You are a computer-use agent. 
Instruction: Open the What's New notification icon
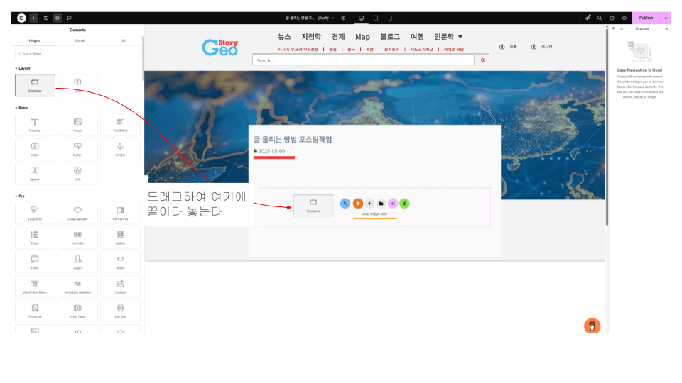[588, 18]
